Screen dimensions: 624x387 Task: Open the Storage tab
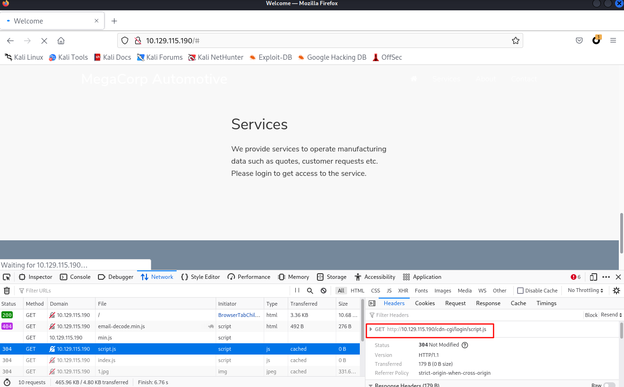332,277
